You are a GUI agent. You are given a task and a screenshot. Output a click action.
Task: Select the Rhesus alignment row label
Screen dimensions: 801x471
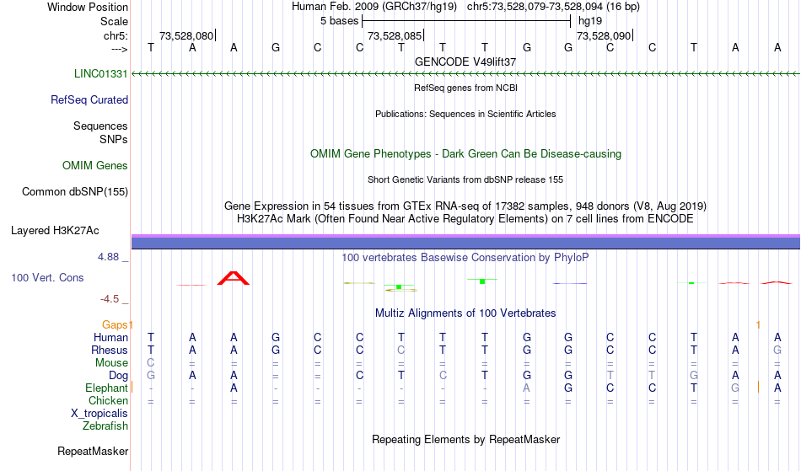click(x=110, y=350)
